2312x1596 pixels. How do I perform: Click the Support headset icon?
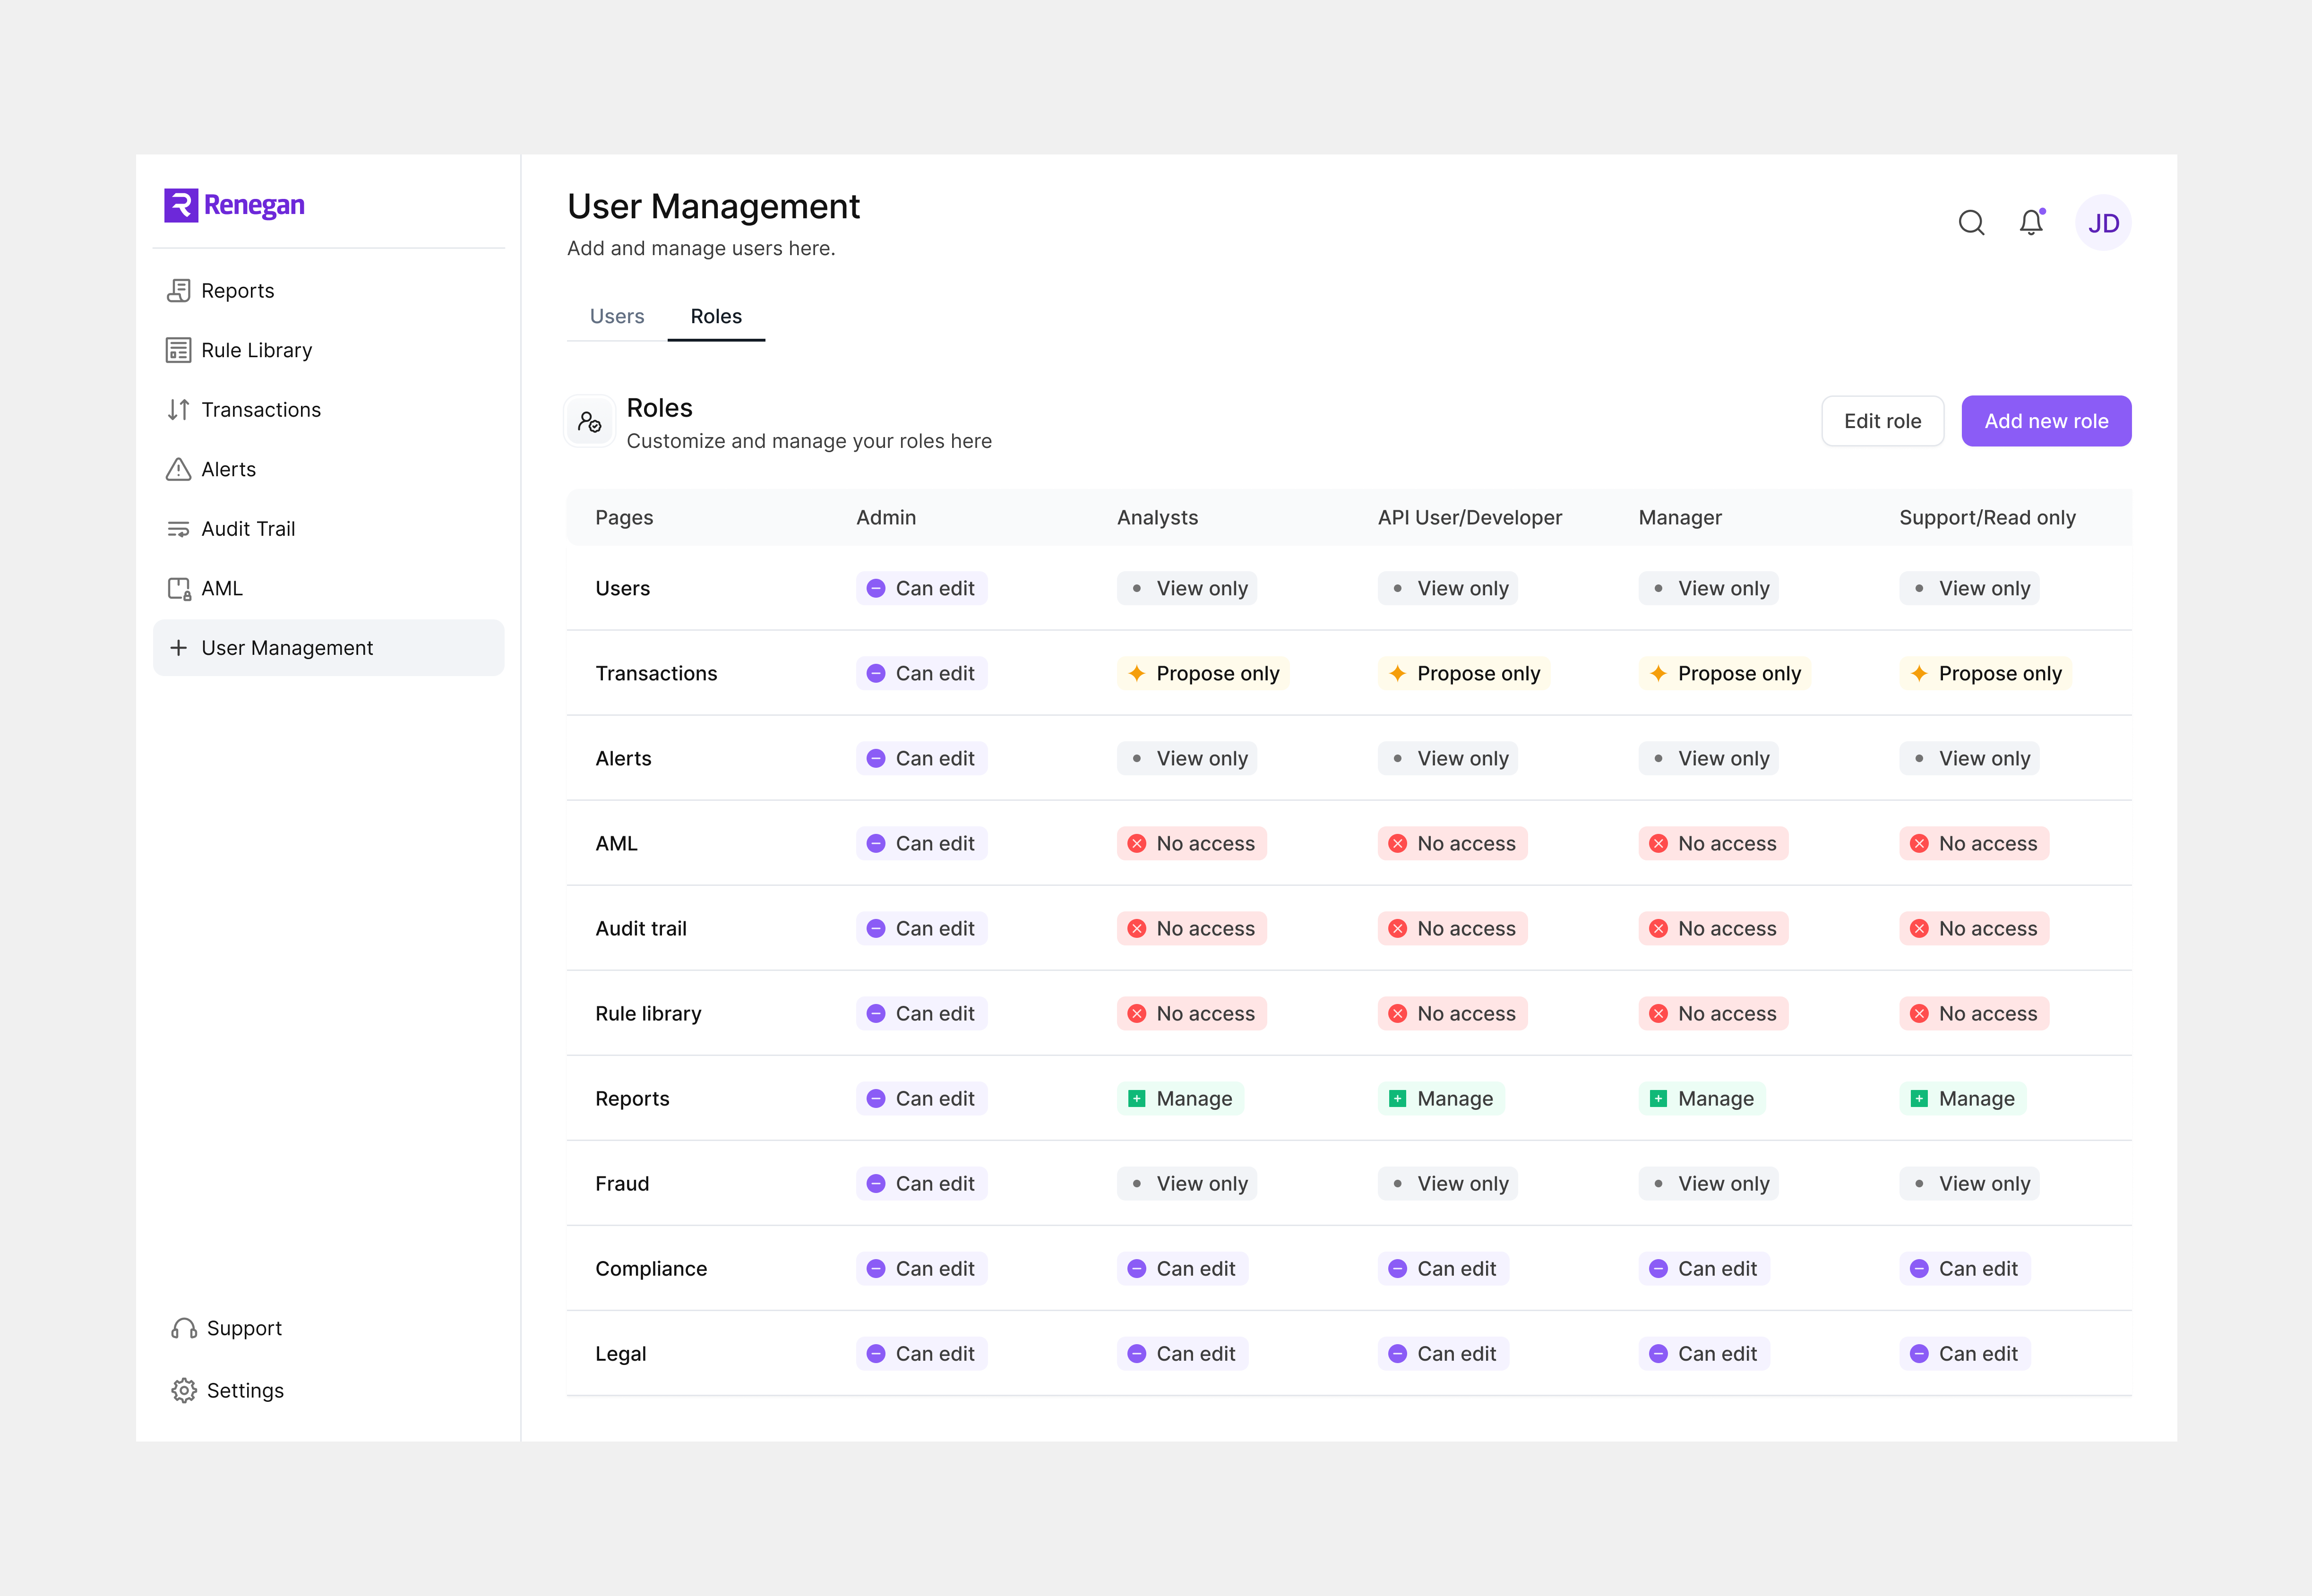184,1328
